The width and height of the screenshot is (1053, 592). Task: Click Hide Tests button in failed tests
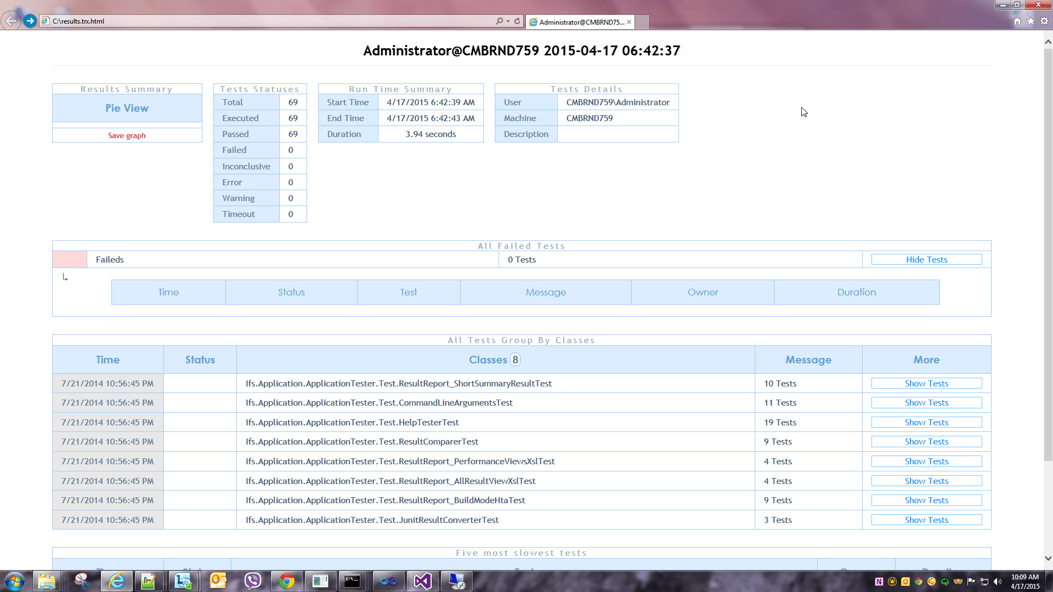[926, 259]
